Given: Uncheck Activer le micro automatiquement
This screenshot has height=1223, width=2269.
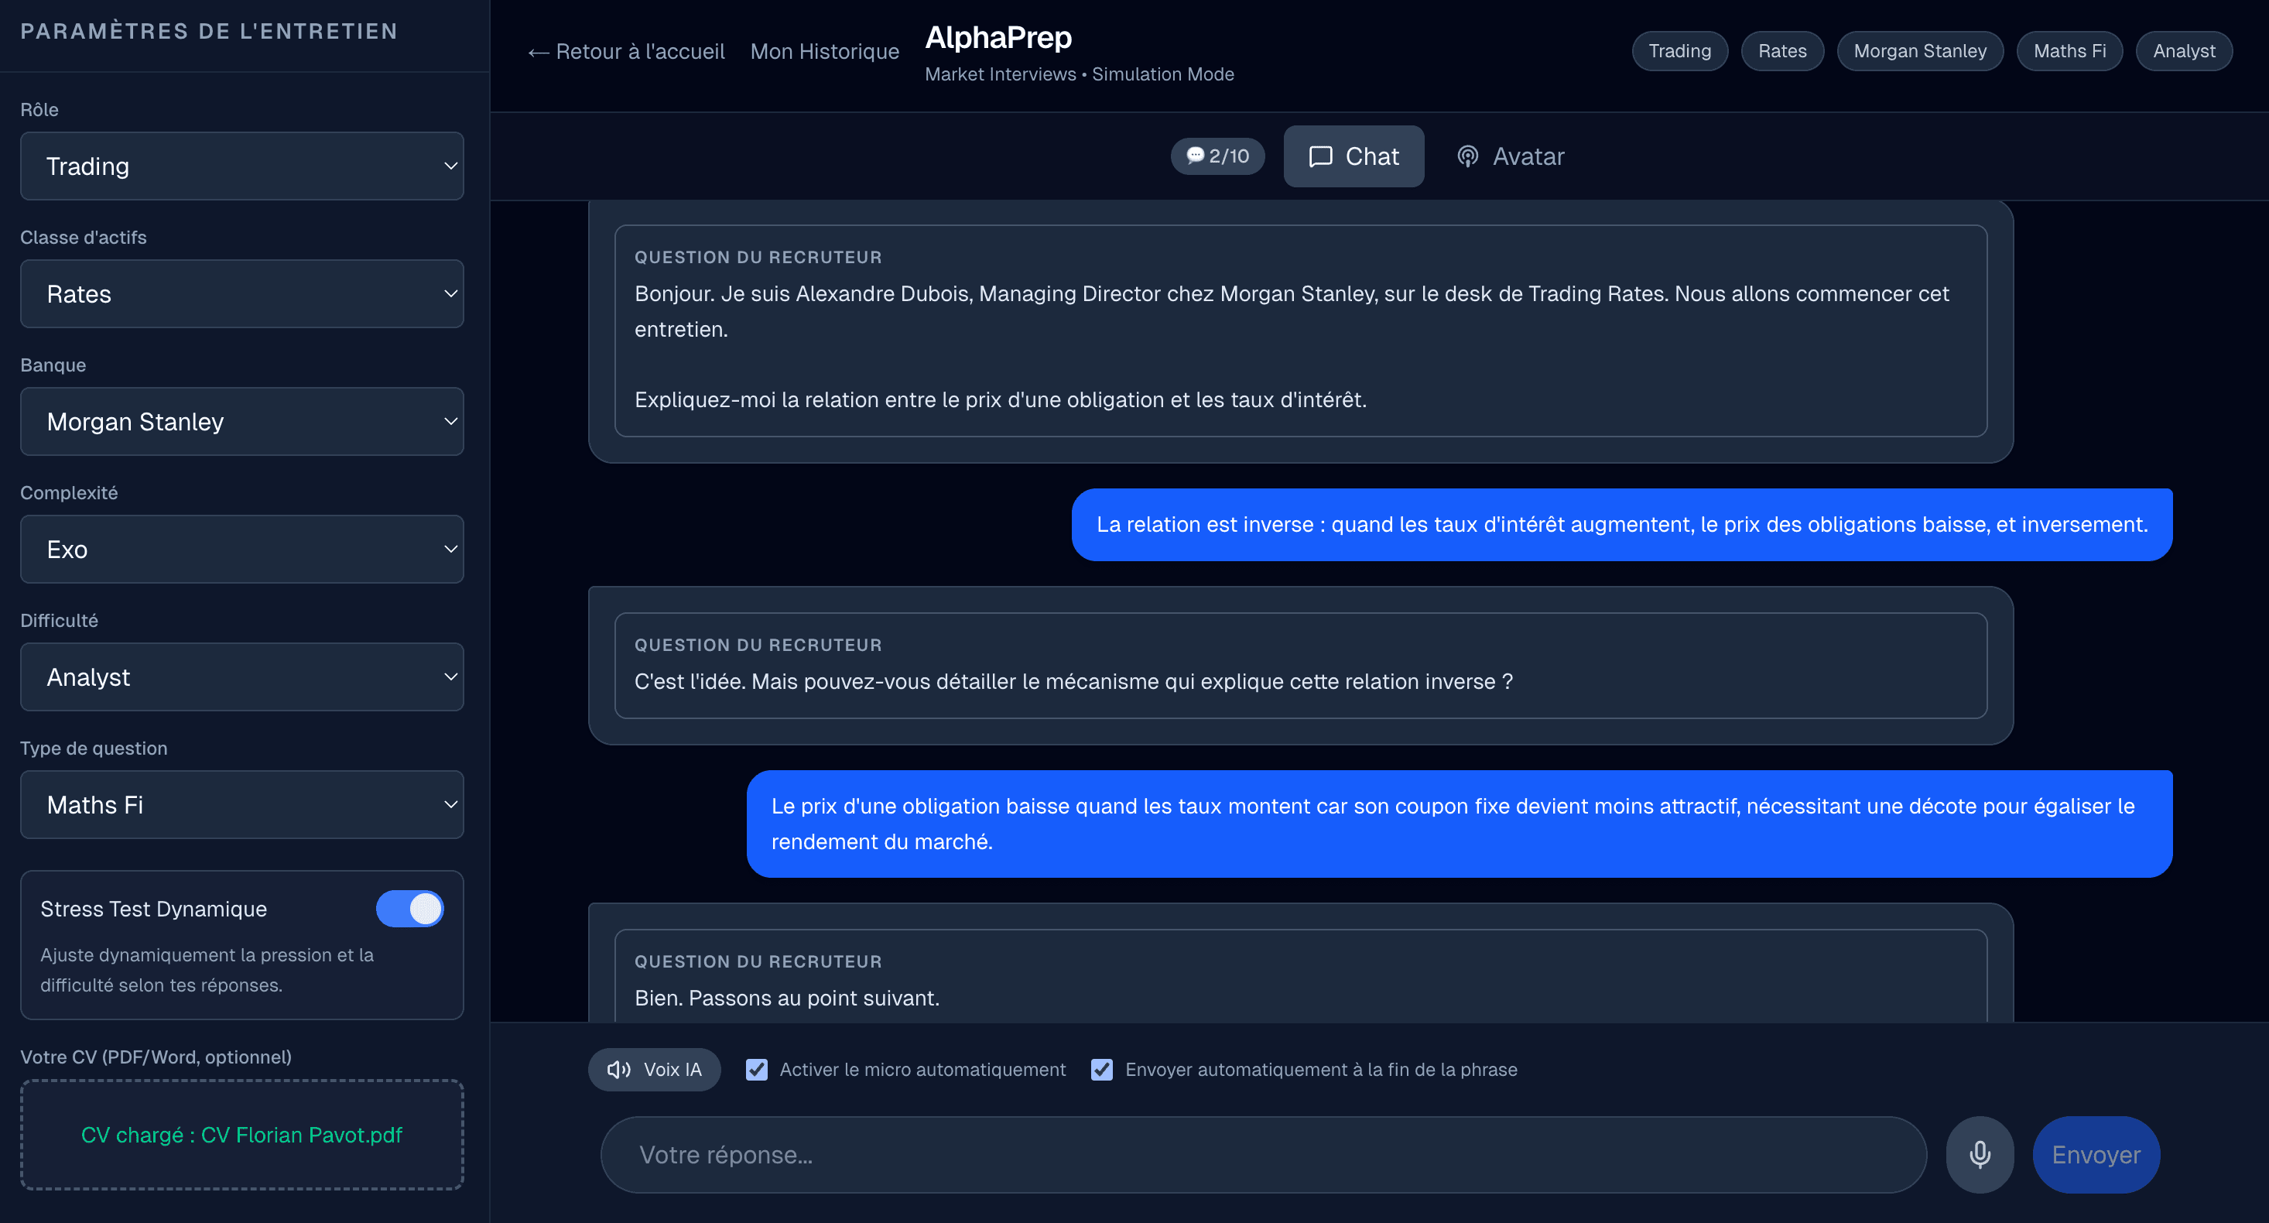Looking at the screenshot, I should 757,1069.
